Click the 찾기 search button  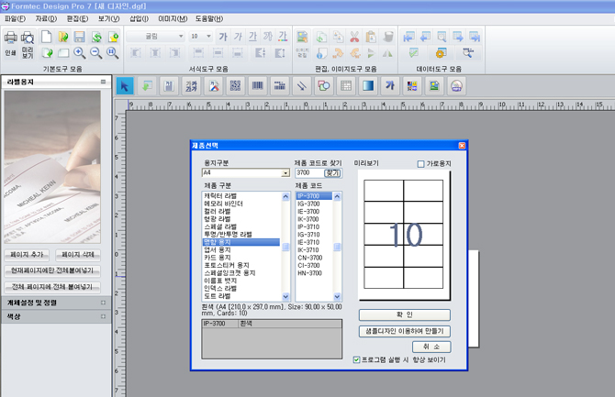[332, 173]
